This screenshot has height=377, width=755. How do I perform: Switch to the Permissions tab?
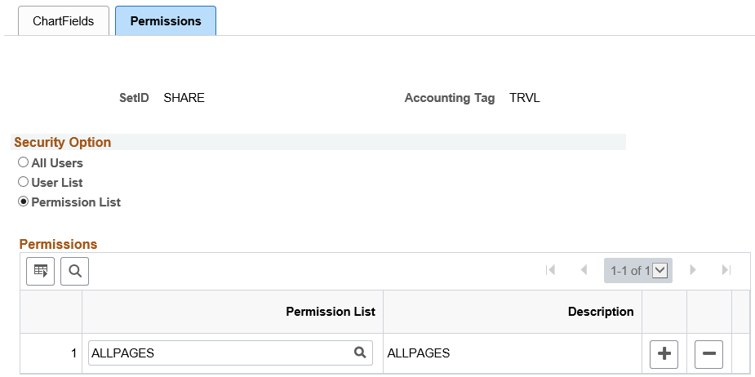pos(166,21)
